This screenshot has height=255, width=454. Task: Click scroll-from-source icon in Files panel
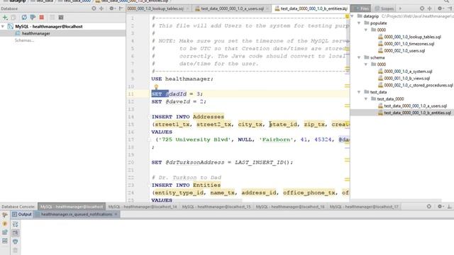(422, 8)
